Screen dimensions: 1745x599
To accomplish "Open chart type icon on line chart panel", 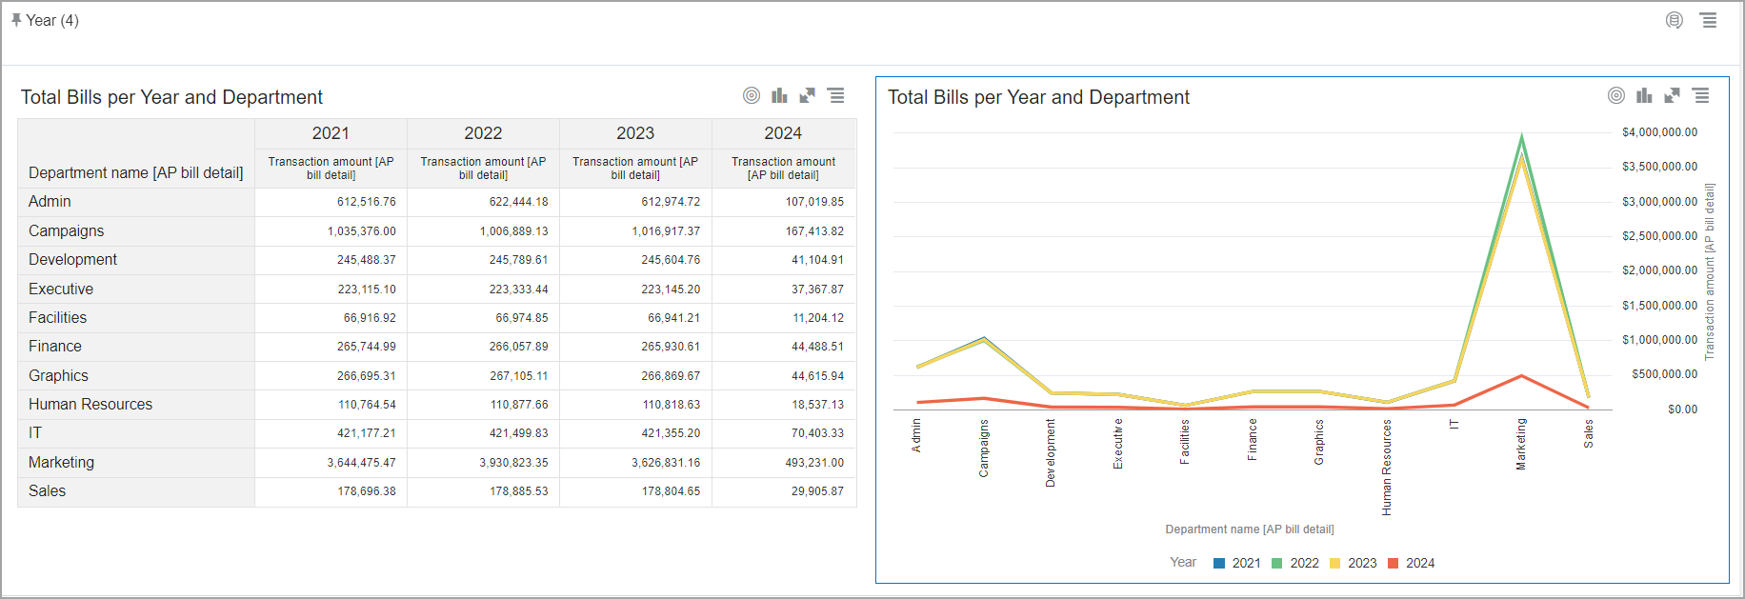I will coord(1644,95).
